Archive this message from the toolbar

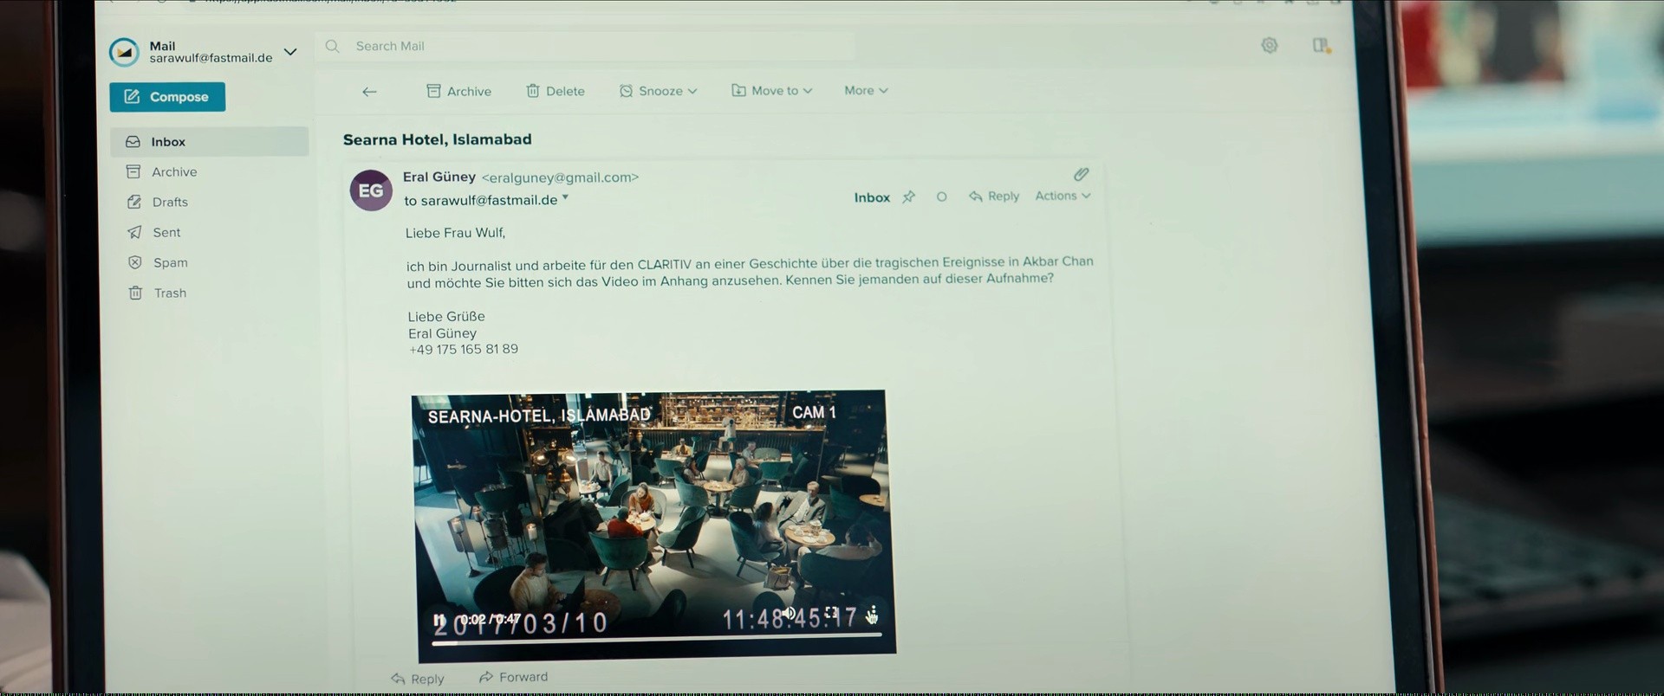458,91
